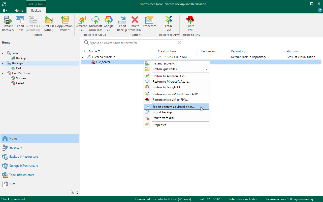Sort by Creation Time column
The width and height of the screenshot is (323, 202).
[x=167, y=51]
